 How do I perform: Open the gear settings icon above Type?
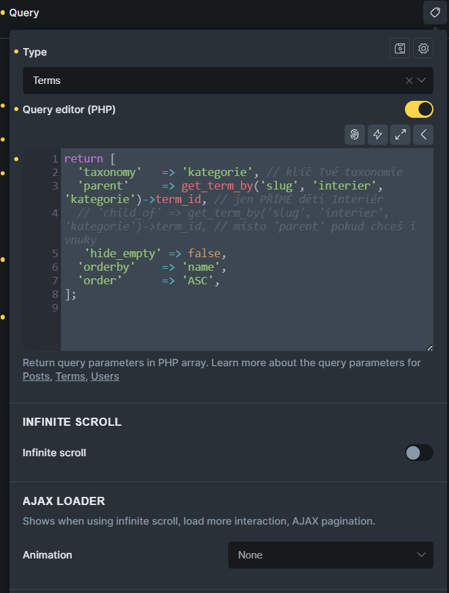click(423, 49)
